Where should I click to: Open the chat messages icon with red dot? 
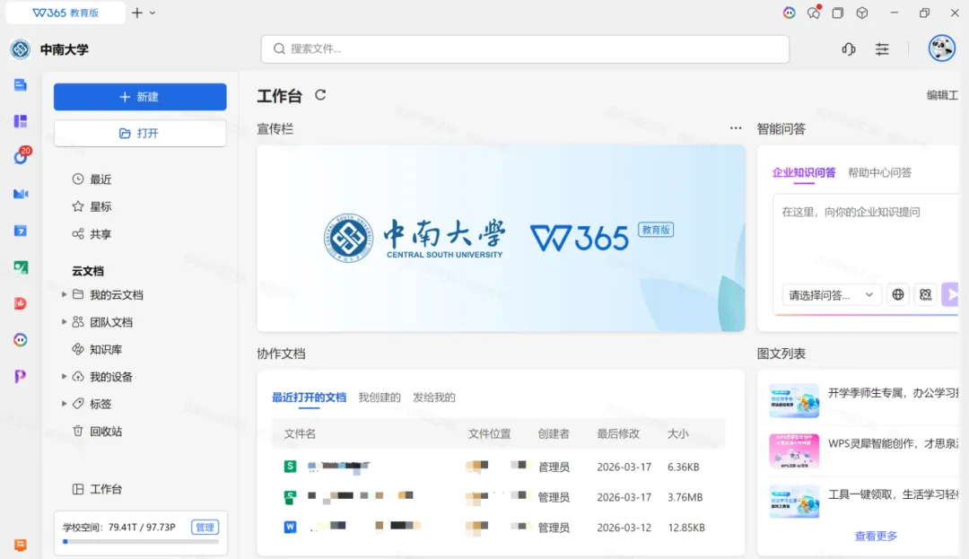814,13
